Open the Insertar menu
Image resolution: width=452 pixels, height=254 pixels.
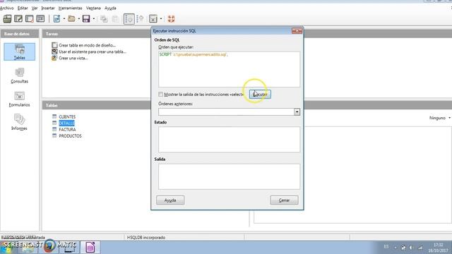click(x=48, y=8)
